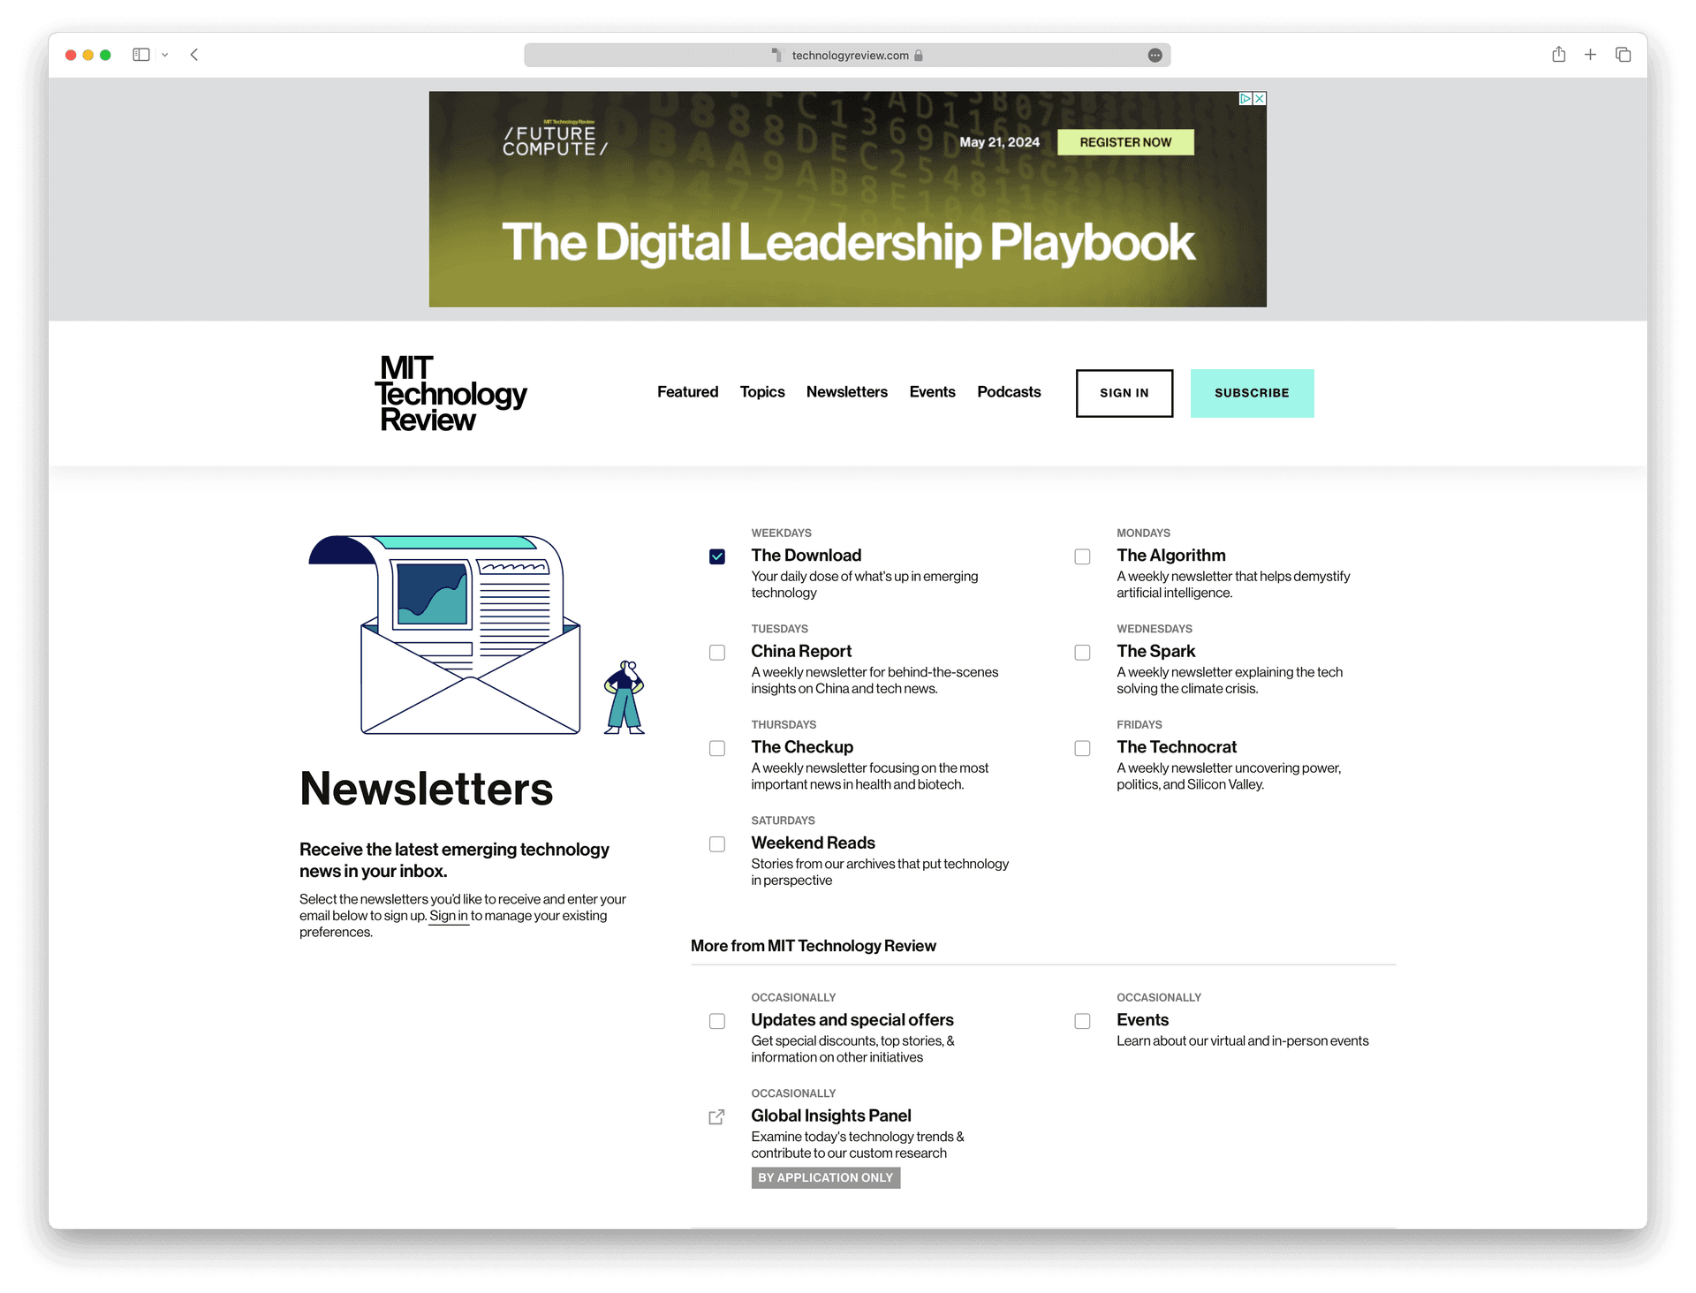1696x1293 pixels.
Task: Check The Technocrat checkbox
Action: [x=1082, y=748]
